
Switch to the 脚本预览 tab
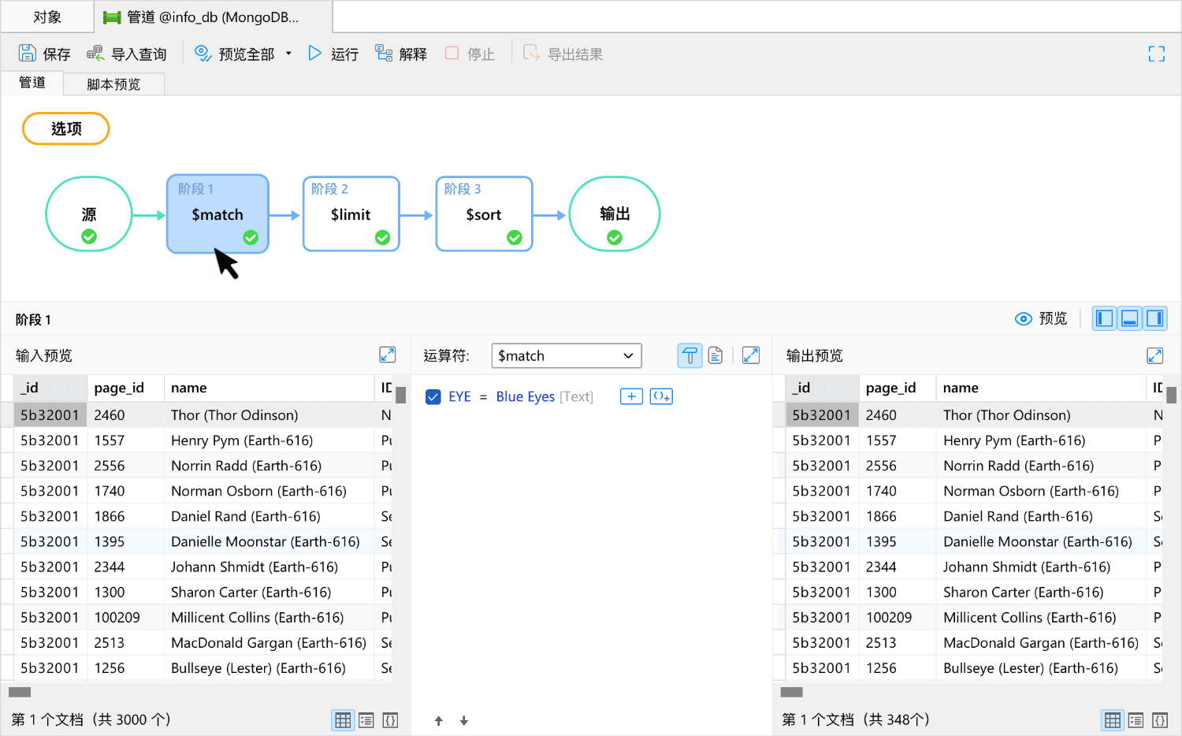113,84
